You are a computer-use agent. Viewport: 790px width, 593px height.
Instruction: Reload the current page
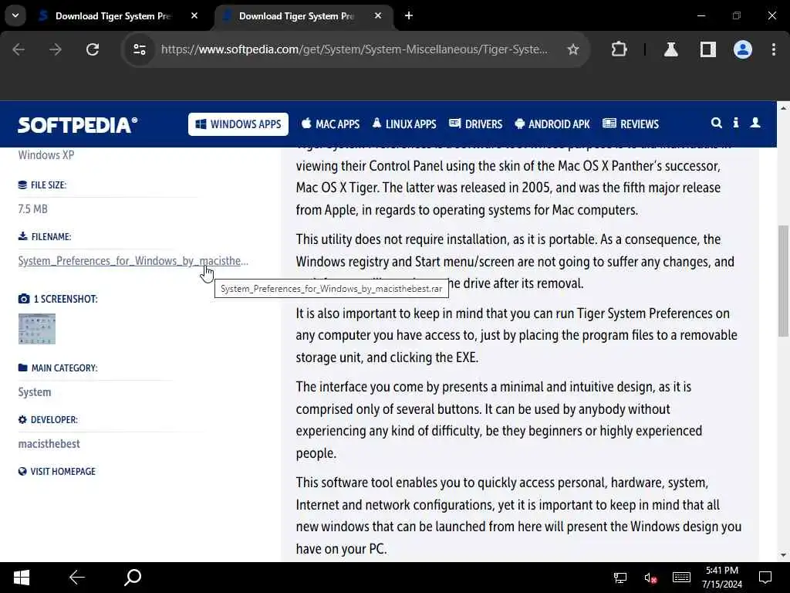(x=93, y=49)
